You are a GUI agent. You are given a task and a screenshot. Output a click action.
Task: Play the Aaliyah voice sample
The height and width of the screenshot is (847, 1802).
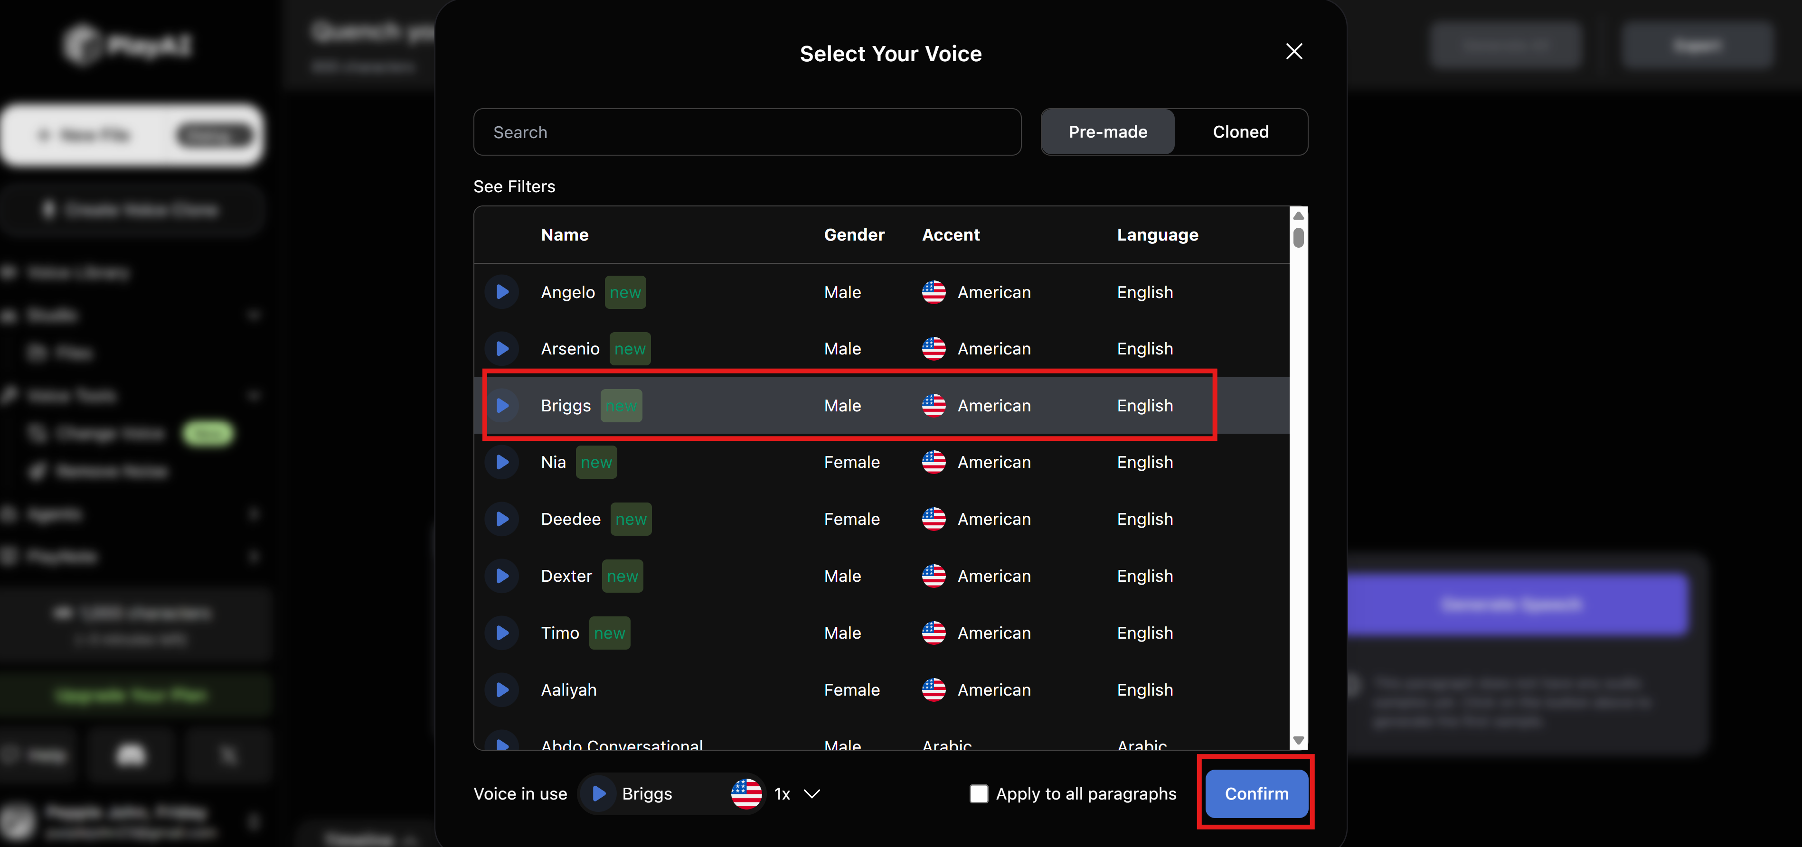point(501,690)
